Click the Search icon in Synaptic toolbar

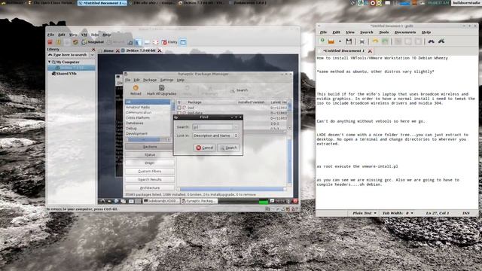[x=239, y=90]
